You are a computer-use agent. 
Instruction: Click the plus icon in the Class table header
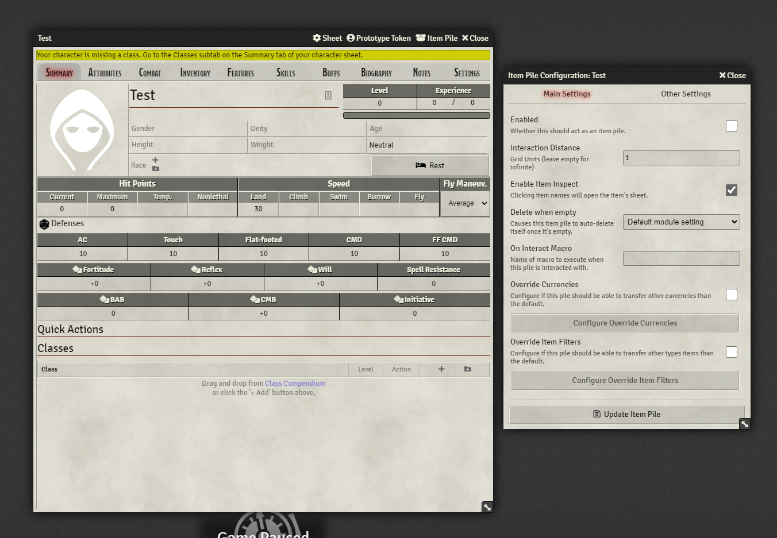(x=441, y=369)
